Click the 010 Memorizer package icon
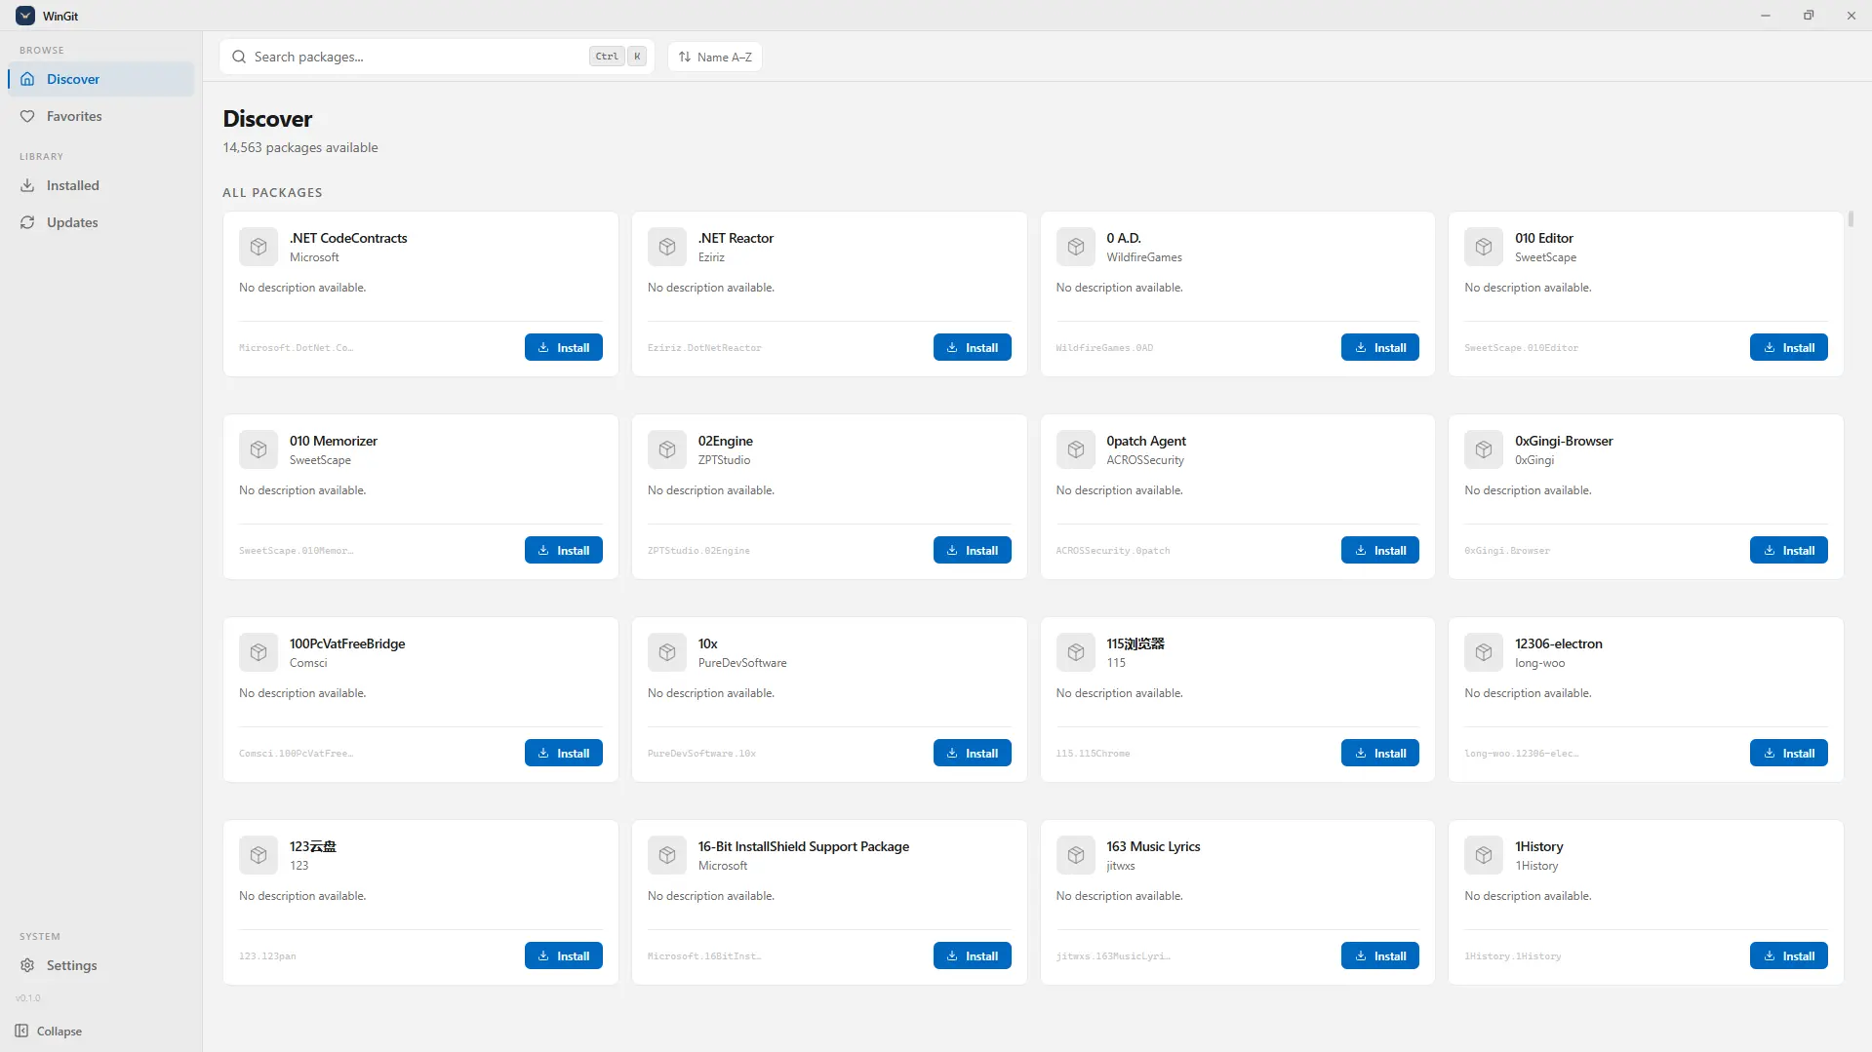Image resolution: width=1872 pixels, height=1052 pixels. point(259,449)
